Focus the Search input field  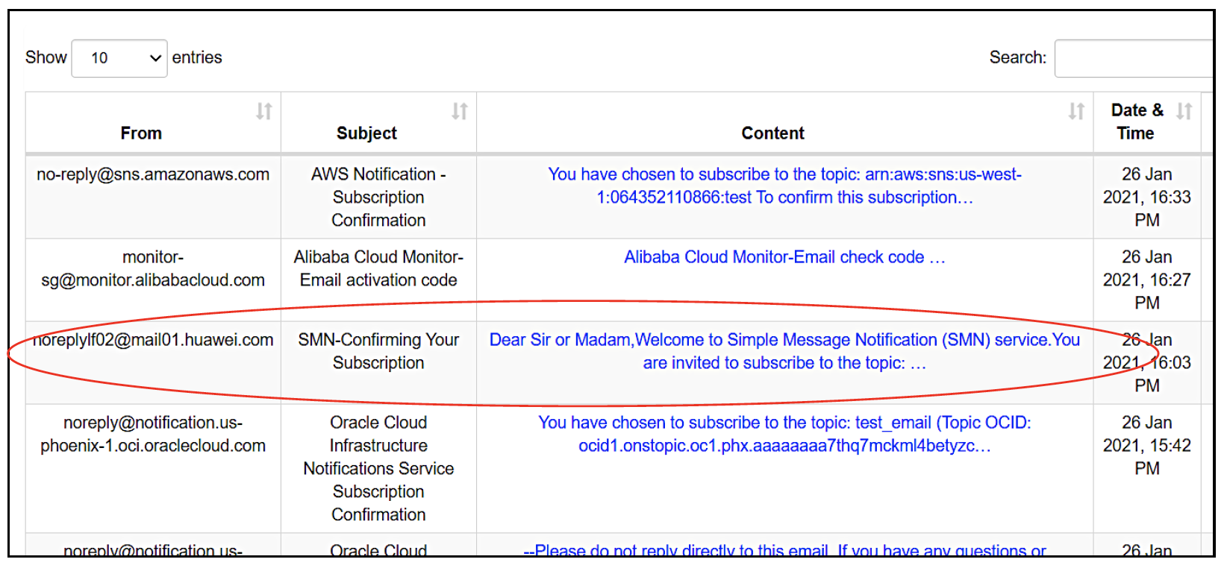click(x=1134, y=58)
